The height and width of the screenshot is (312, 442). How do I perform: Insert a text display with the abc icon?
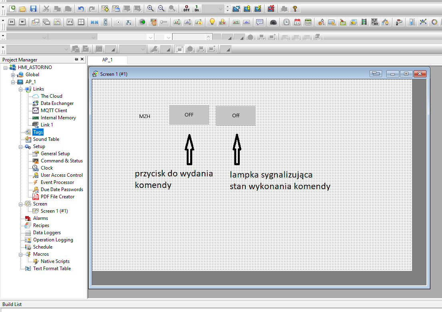(247, 22)
